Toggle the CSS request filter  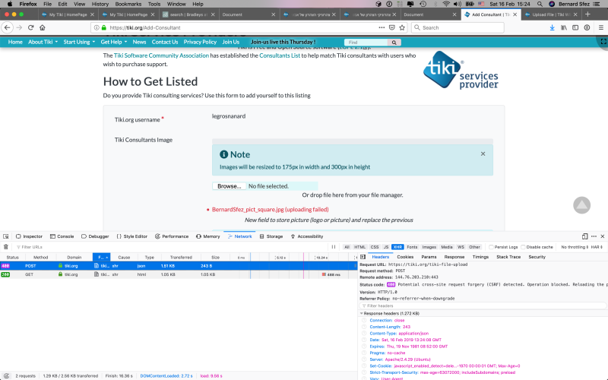(x=374, y=247)
